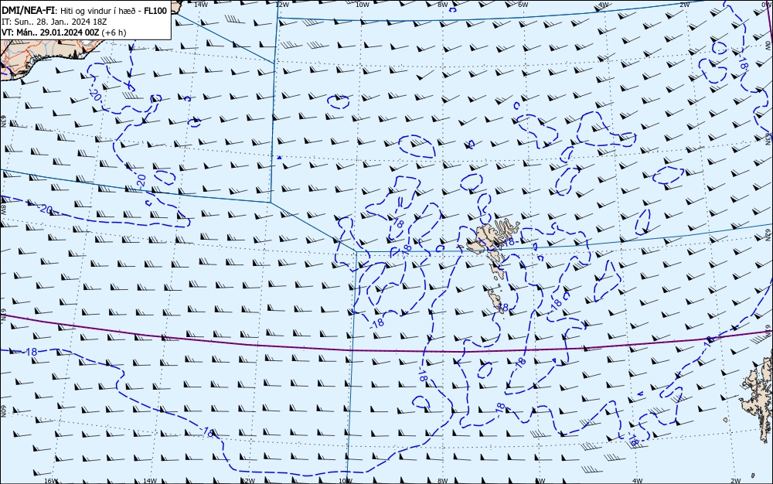Screen dimensions: 773x484
Task: Click Suðuroy, the southernmost Faroe island
Action: pyautogui.click(x=495, y=300)
